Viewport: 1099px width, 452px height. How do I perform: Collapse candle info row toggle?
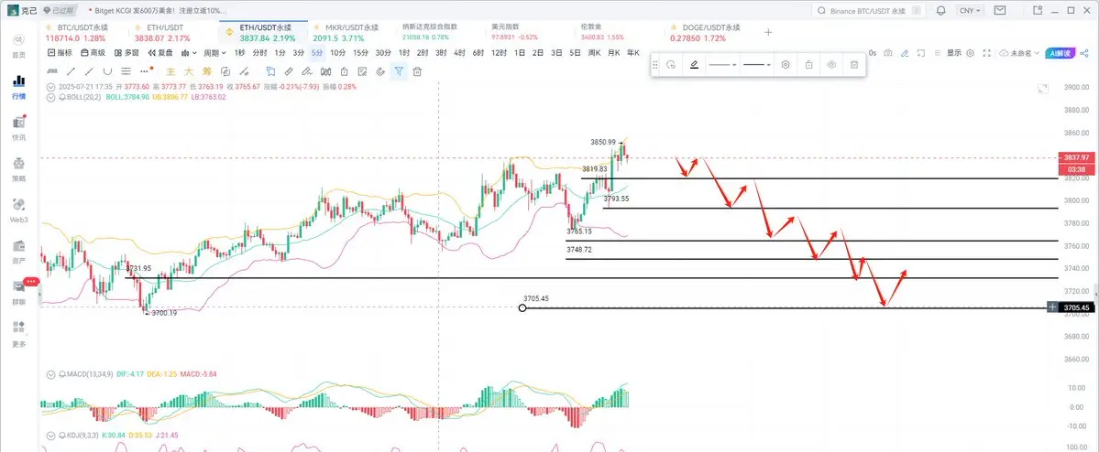point(50,86)
